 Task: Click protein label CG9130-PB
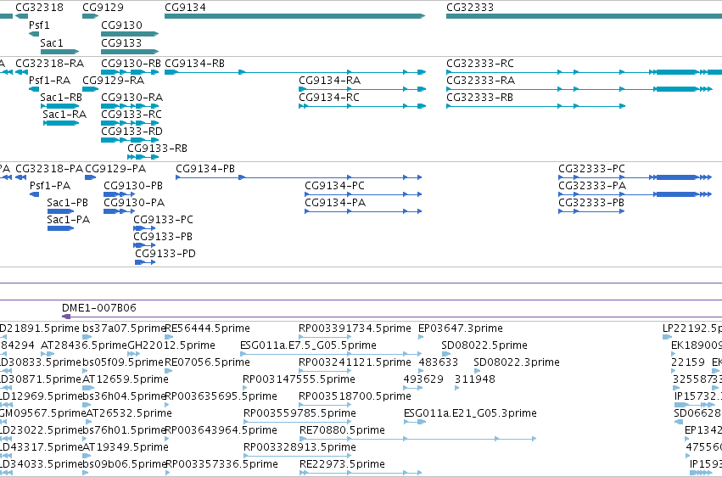pyautogui.click(x=133, y=186)
